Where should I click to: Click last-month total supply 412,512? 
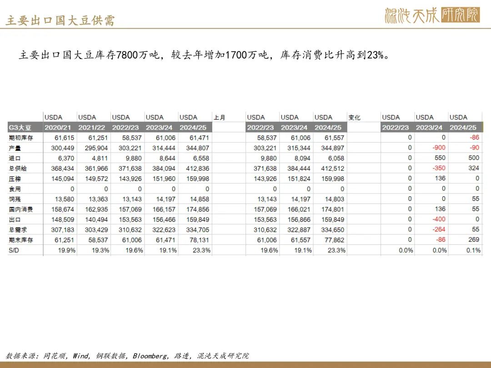click(332, 169)
